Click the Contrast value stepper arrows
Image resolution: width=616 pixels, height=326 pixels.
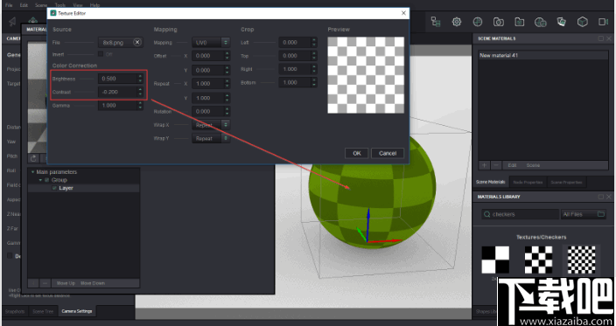pyautogui.click(x=140, y=92)
